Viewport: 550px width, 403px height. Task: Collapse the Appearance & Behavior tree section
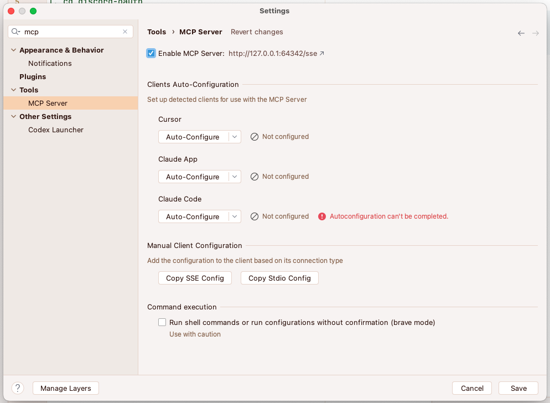(x=13, y=50)
